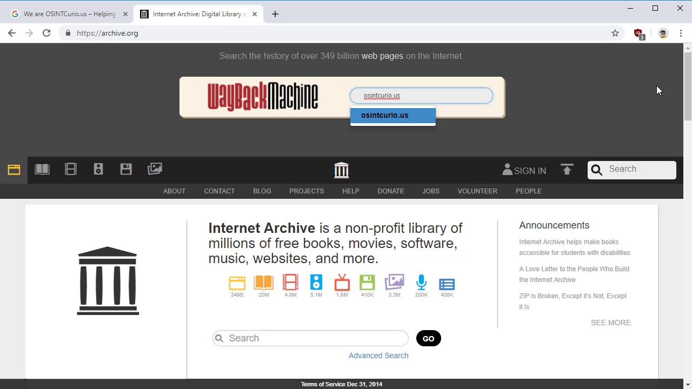The height and width of the screenshot is (389, 692).
Task: Open the Audio speaker icon in nav bar
Action: 98,169
